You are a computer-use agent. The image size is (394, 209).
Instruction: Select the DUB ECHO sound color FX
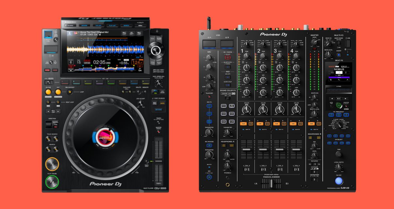[x=232, y=106]
